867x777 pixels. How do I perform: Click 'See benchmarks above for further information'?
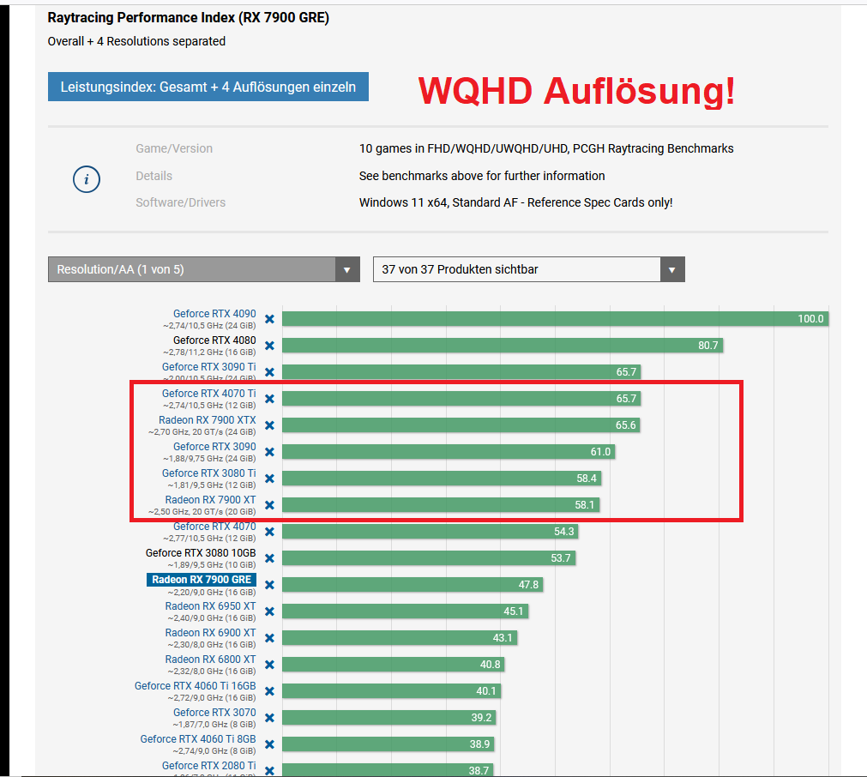coord(482,176)
